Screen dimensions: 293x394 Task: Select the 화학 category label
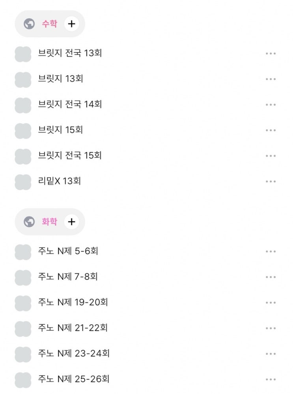(50, 222)
